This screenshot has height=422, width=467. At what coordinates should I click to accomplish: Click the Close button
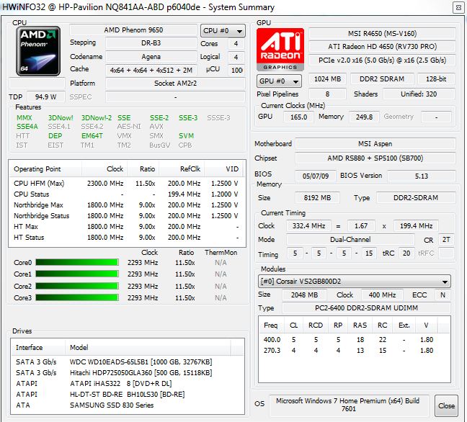(x=446, y=405)
